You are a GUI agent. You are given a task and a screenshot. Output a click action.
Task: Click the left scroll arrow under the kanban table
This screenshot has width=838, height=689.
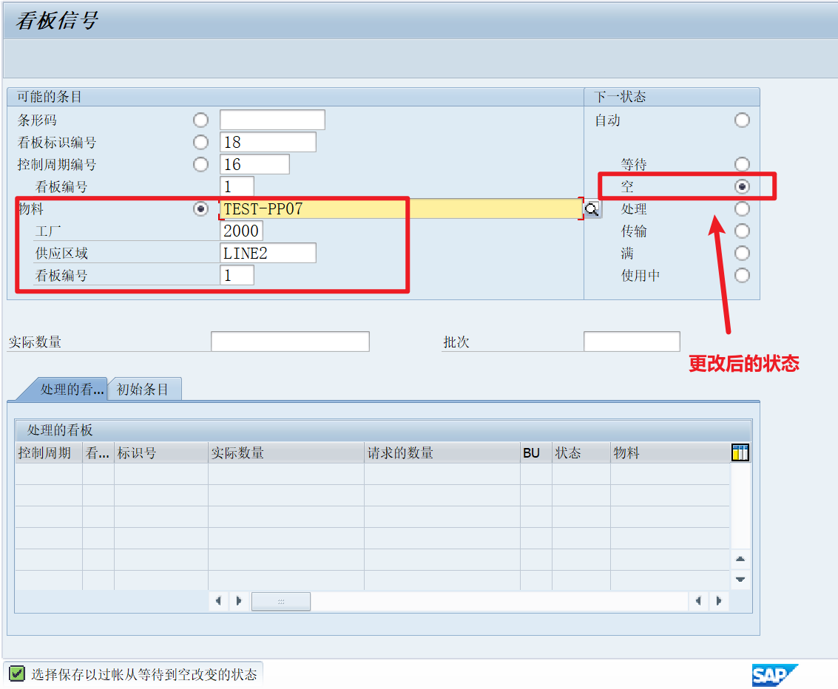[x=218, y=601]
